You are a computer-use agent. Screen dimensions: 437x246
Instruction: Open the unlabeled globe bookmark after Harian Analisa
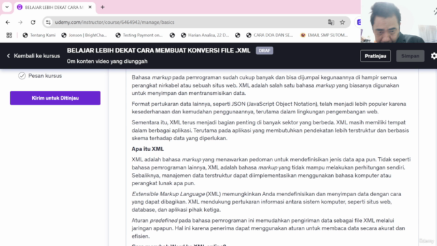(238, 35)
